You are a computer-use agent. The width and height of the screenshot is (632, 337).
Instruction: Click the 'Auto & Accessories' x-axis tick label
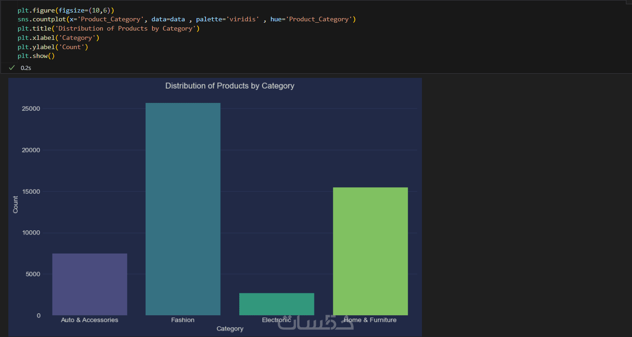tap(89, 320)
